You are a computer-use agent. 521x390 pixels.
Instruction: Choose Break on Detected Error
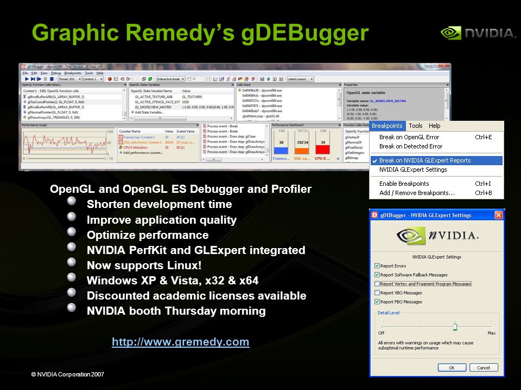436,146
